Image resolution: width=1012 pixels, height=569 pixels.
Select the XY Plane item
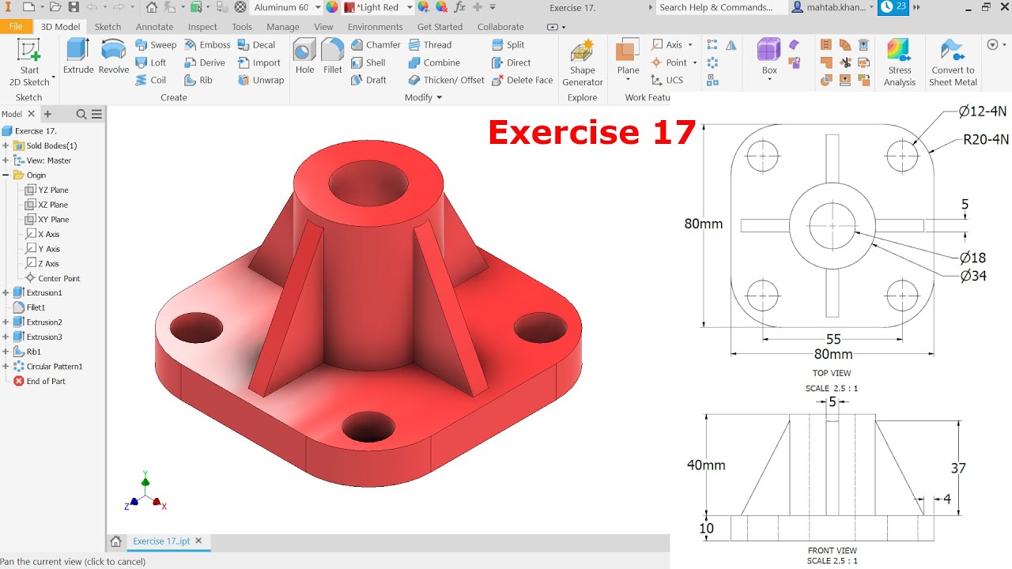click(47, 220)
